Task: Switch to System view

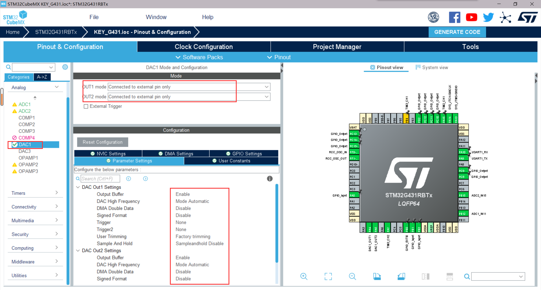Action: pyautogui.click(x=432, y=67)
